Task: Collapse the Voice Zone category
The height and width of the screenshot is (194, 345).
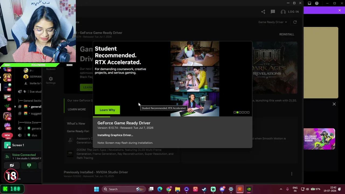Action: click(30, 122)
